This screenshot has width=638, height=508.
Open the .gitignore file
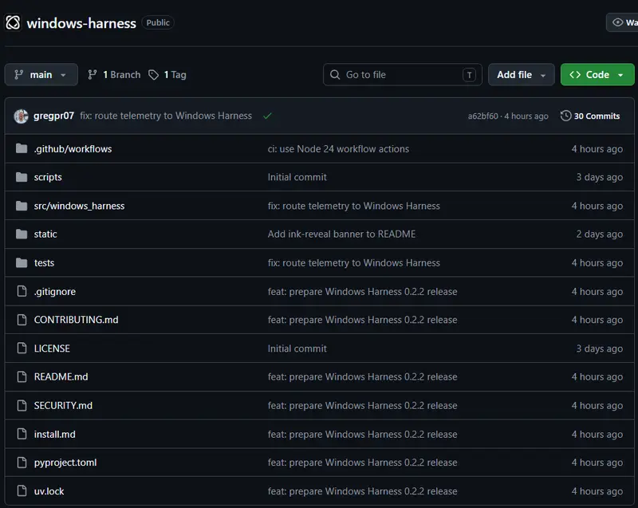pos(55,292)
